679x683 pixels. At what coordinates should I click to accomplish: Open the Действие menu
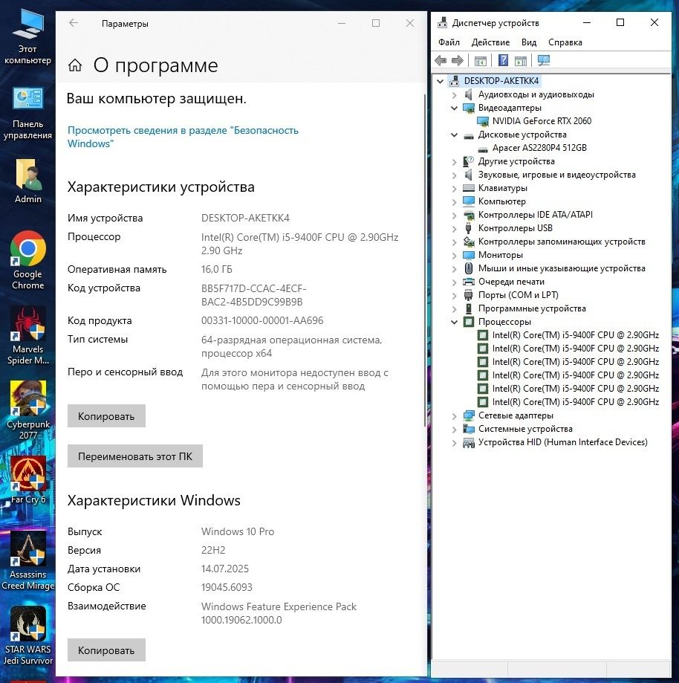[x=490, y=42]
